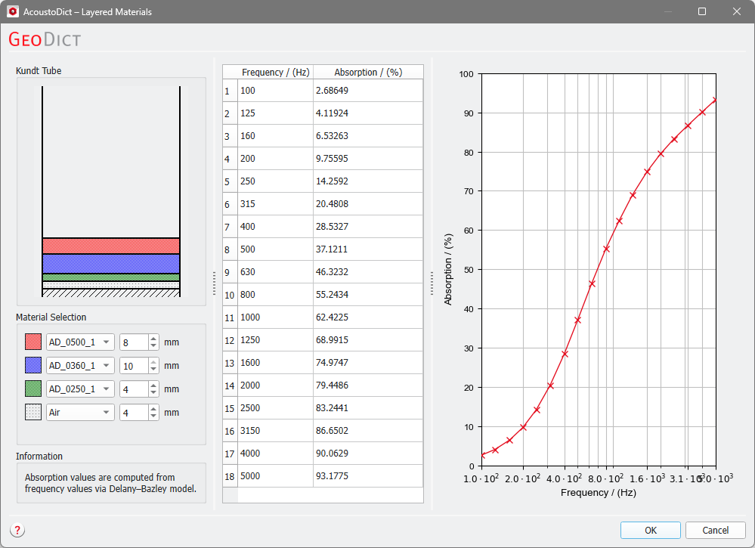Select the 1000 Hz frequency cell
The width and height of the screenshot is (755, 548).
click(275, 317)
